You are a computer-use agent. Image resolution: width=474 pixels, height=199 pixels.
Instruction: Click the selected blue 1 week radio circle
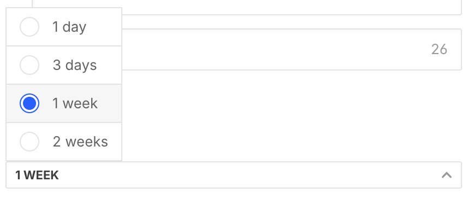click(29, 103)
